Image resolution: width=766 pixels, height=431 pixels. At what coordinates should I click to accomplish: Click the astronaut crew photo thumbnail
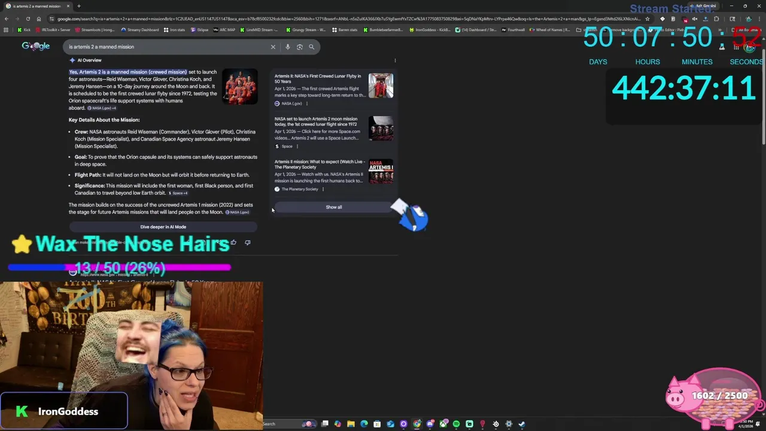click(x=240, y=86)
